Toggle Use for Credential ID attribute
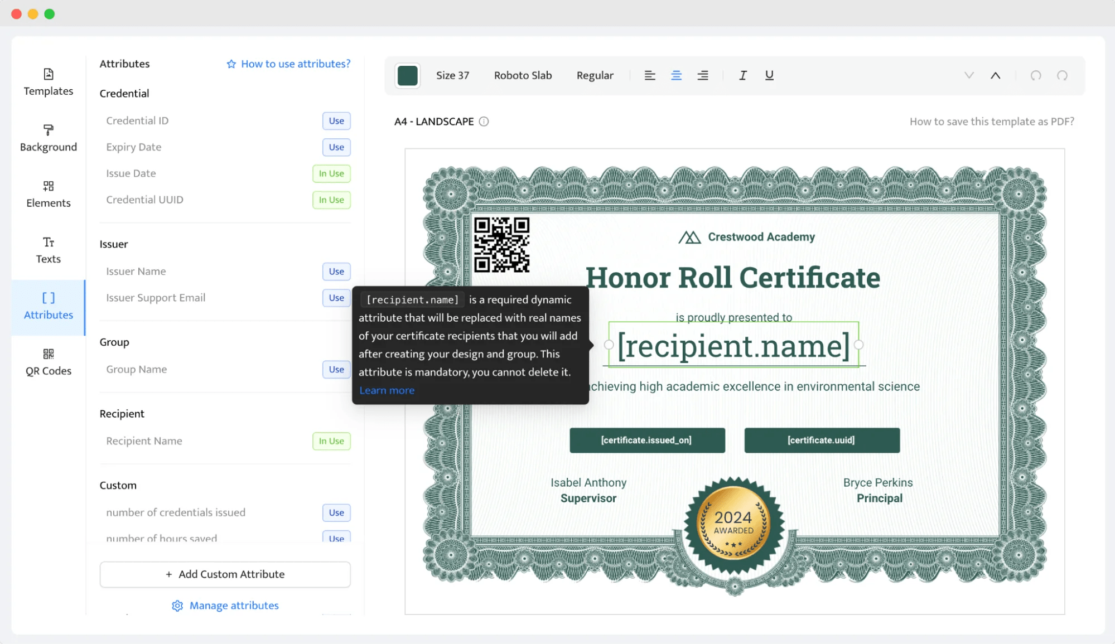Image resolution: width=1115 pixels, height=644 pixels. click(x=336, y=121)
